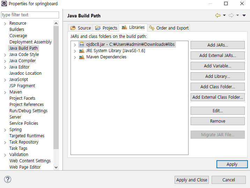Viewport: 250px width, 188px height.
Task: Expand JRE System Library node
Action: pyautogui.click(x=75, y=51)
